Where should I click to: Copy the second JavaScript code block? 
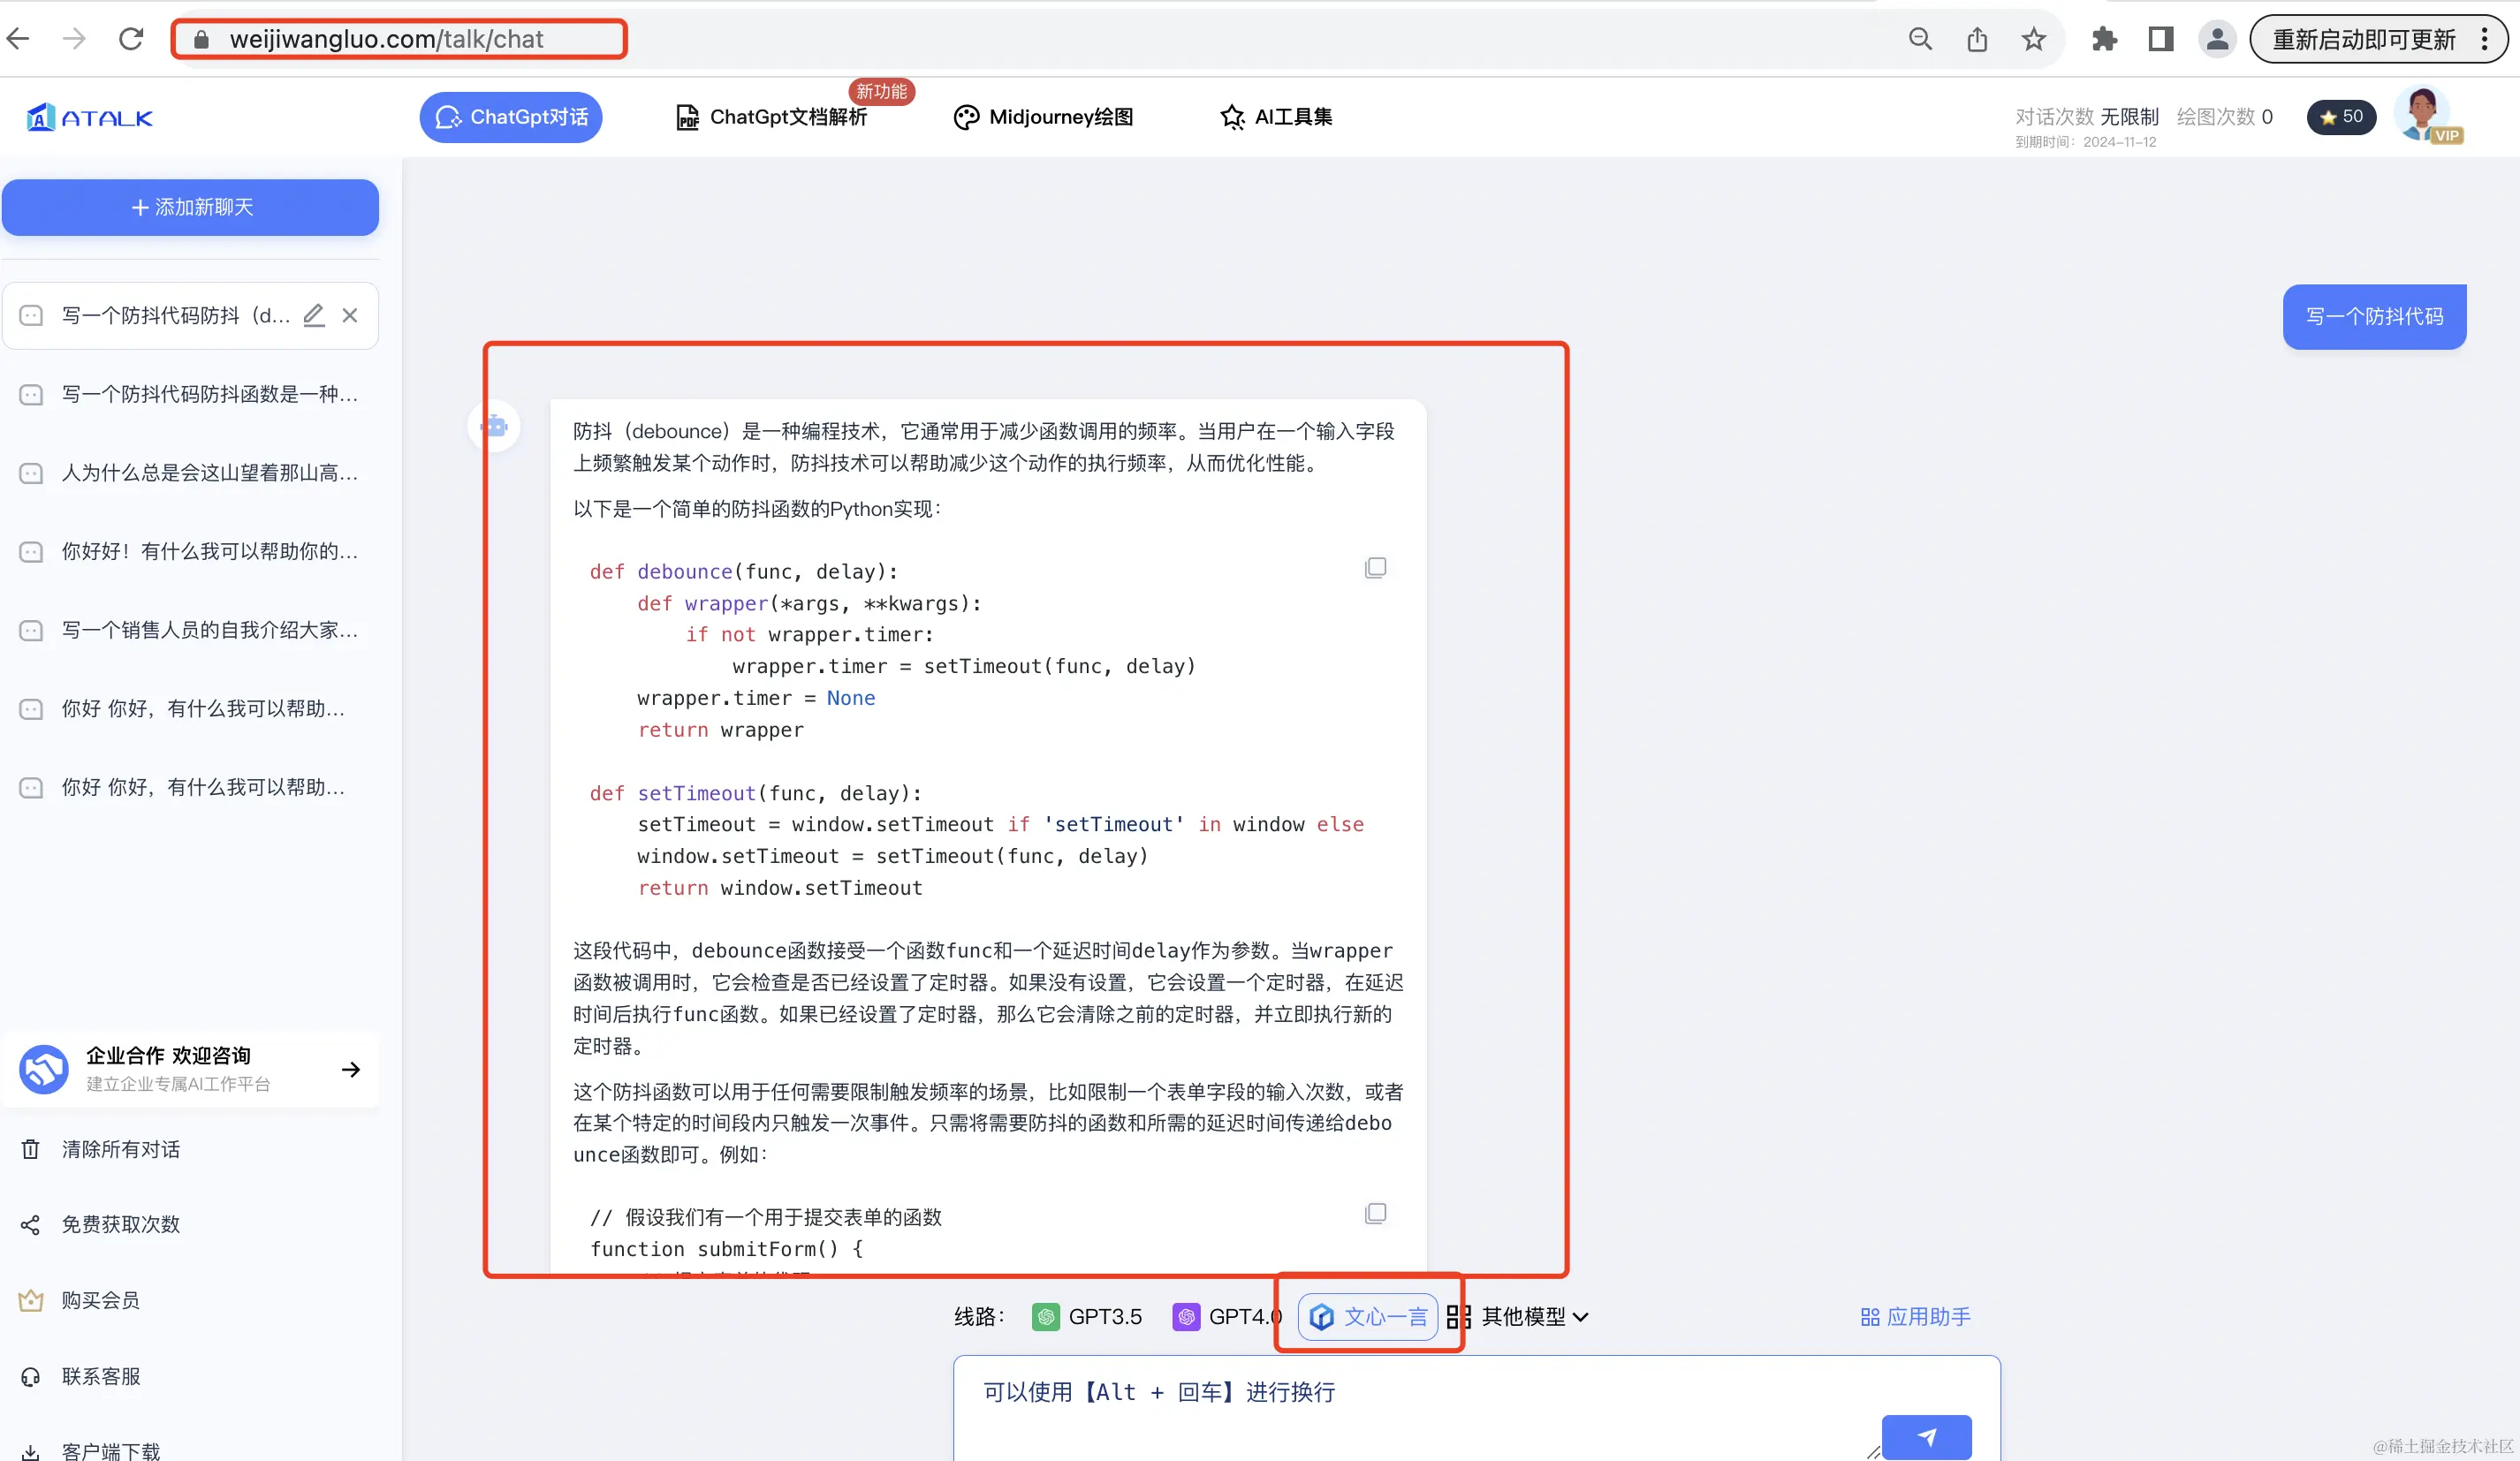pyautogui.click(x=1375, y=1213)
